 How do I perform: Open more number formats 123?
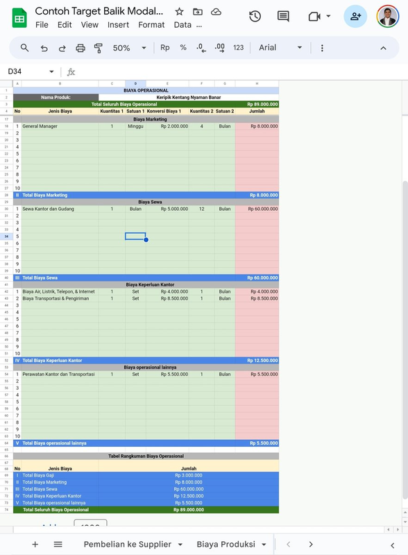(239, 47)
